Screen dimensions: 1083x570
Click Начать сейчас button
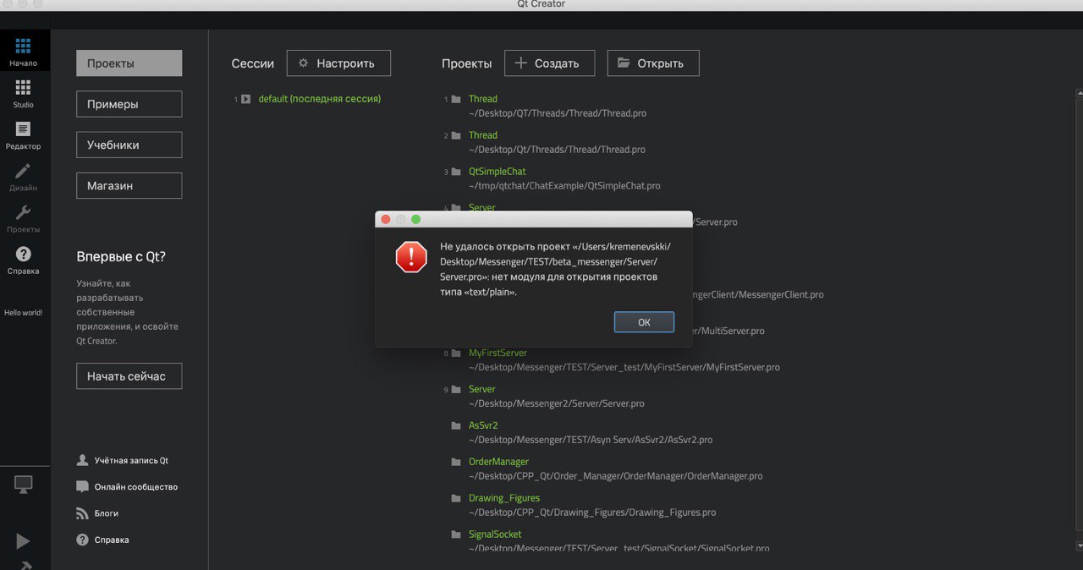click(129, 376)
